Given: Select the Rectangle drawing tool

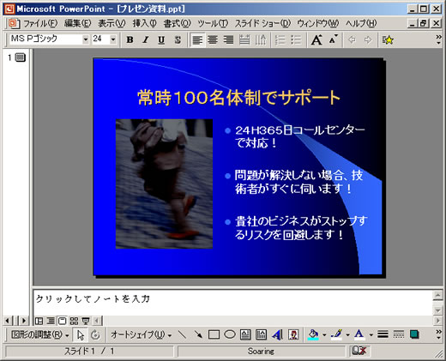Looking at the screenshot, I should click(x=214, y=334).
